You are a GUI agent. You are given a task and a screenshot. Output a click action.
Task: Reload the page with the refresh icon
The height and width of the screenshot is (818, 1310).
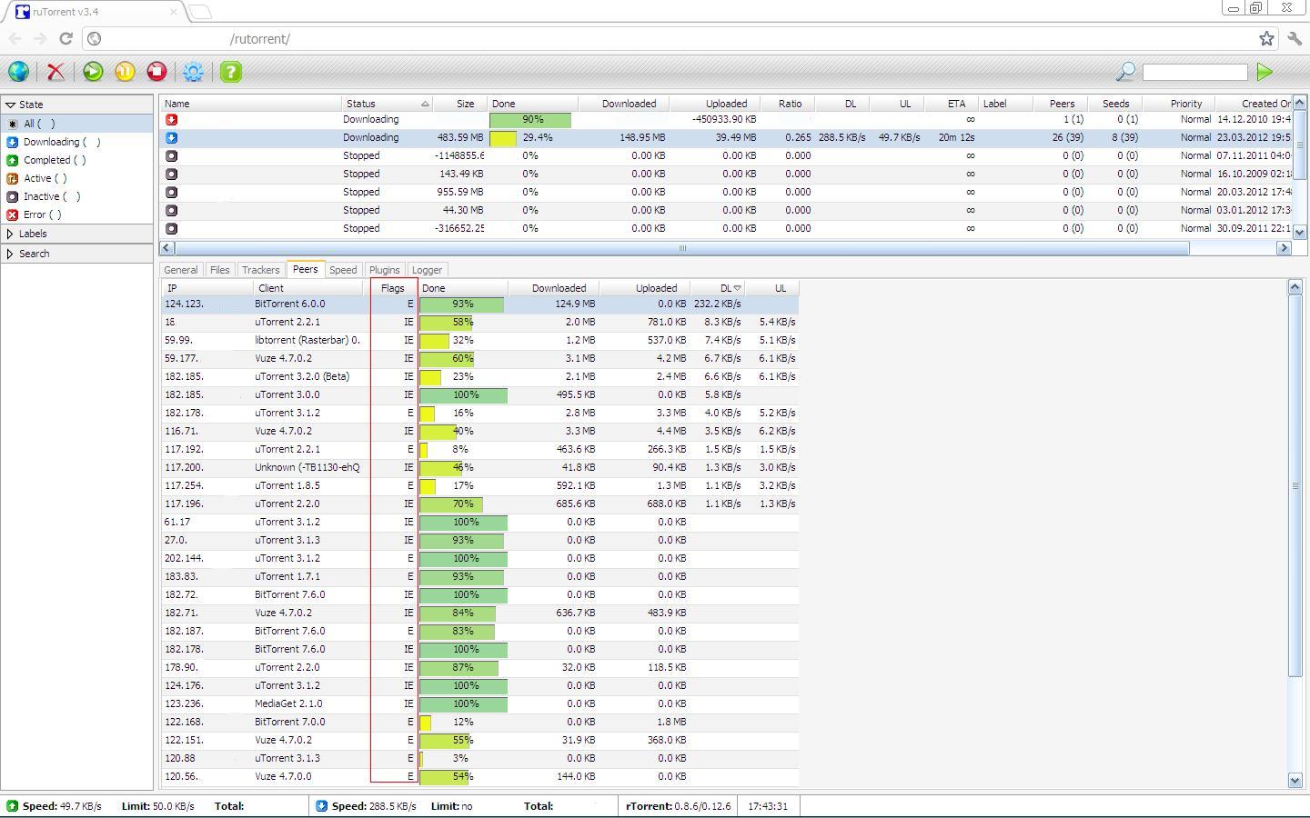pos(65,38)
